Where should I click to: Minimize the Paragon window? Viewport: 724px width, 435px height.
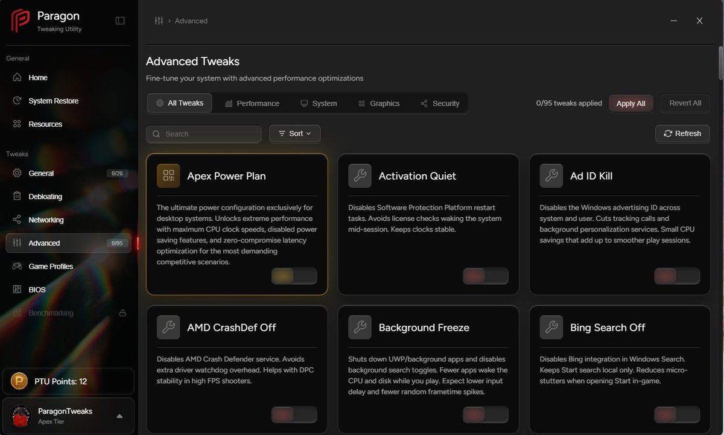coord(673,21)
